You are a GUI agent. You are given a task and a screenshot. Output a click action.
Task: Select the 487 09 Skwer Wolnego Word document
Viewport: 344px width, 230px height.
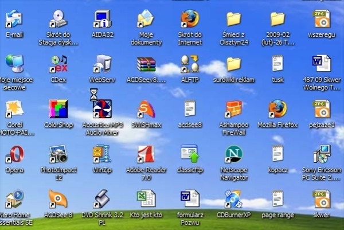point(322,64)
